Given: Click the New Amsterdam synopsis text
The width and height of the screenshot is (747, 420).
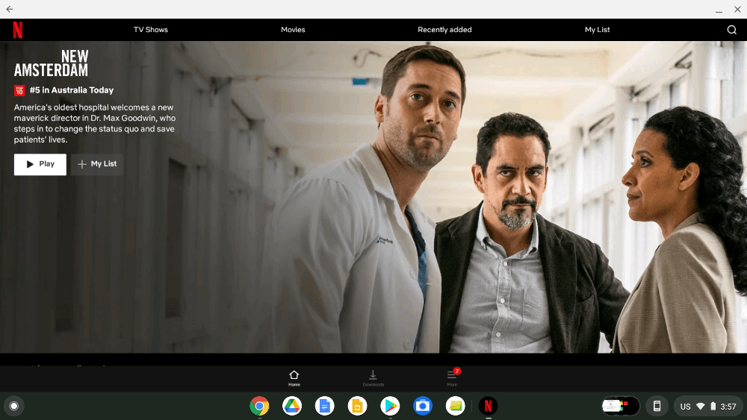Looking at the screenshot, I should (x=95, y=123).
